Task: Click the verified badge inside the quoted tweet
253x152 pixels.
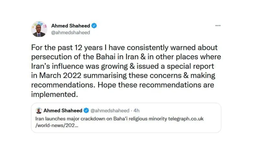Action: (x=86, y=111)
